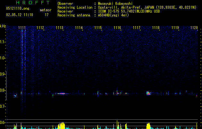The image size is (202, 129).
Task: Click the 0.7 kHz axis label
Action: point(3,106)
